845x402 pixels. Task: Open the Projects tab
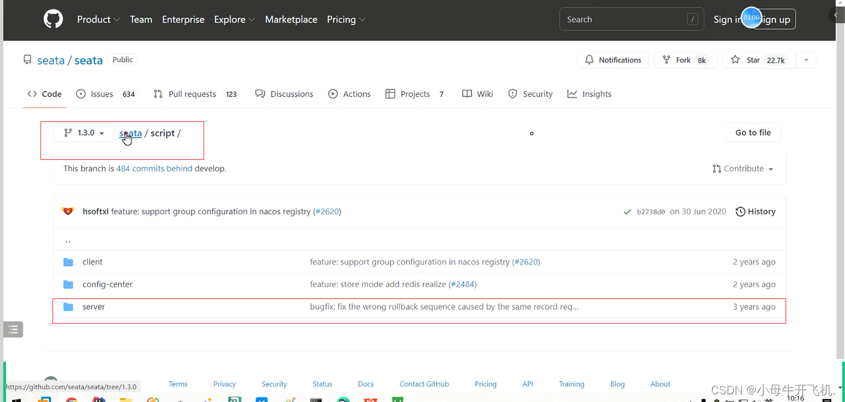tap(415, 94)
